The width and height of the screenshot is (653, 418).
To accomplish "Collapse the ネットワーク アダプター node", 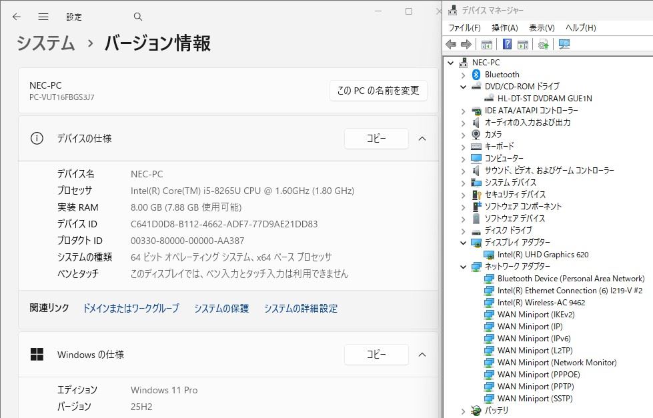I will [463, 267].
